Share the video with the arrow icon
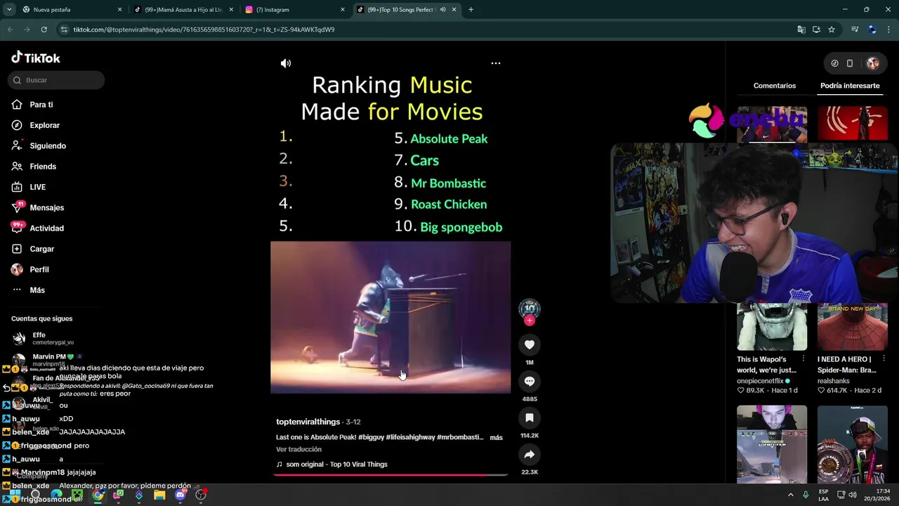This screenshot has width=899, height=506. tap(530, 454)
